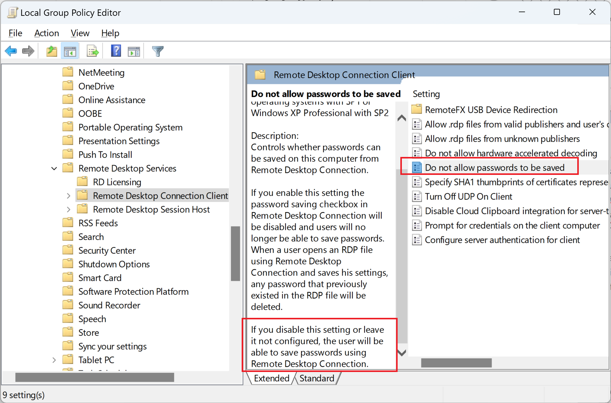The image size is (611, 403).
Task: Click the Up one level folder icon
Action: (52, 51)
